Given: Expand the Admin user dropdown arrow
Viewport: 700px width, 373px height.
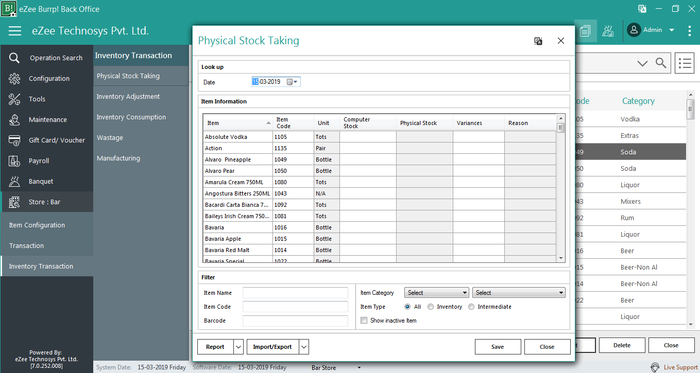Looking at the screenshot, I should click(672, 30).
